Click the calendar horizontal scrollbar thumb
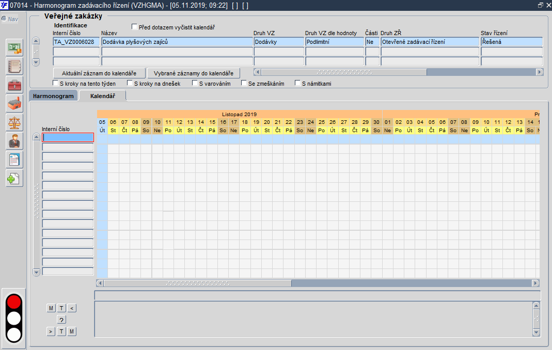Viewport: 552px width, 350px height. coord(197,283)
